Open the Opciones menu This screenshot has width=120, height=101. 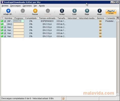[27, 6]
